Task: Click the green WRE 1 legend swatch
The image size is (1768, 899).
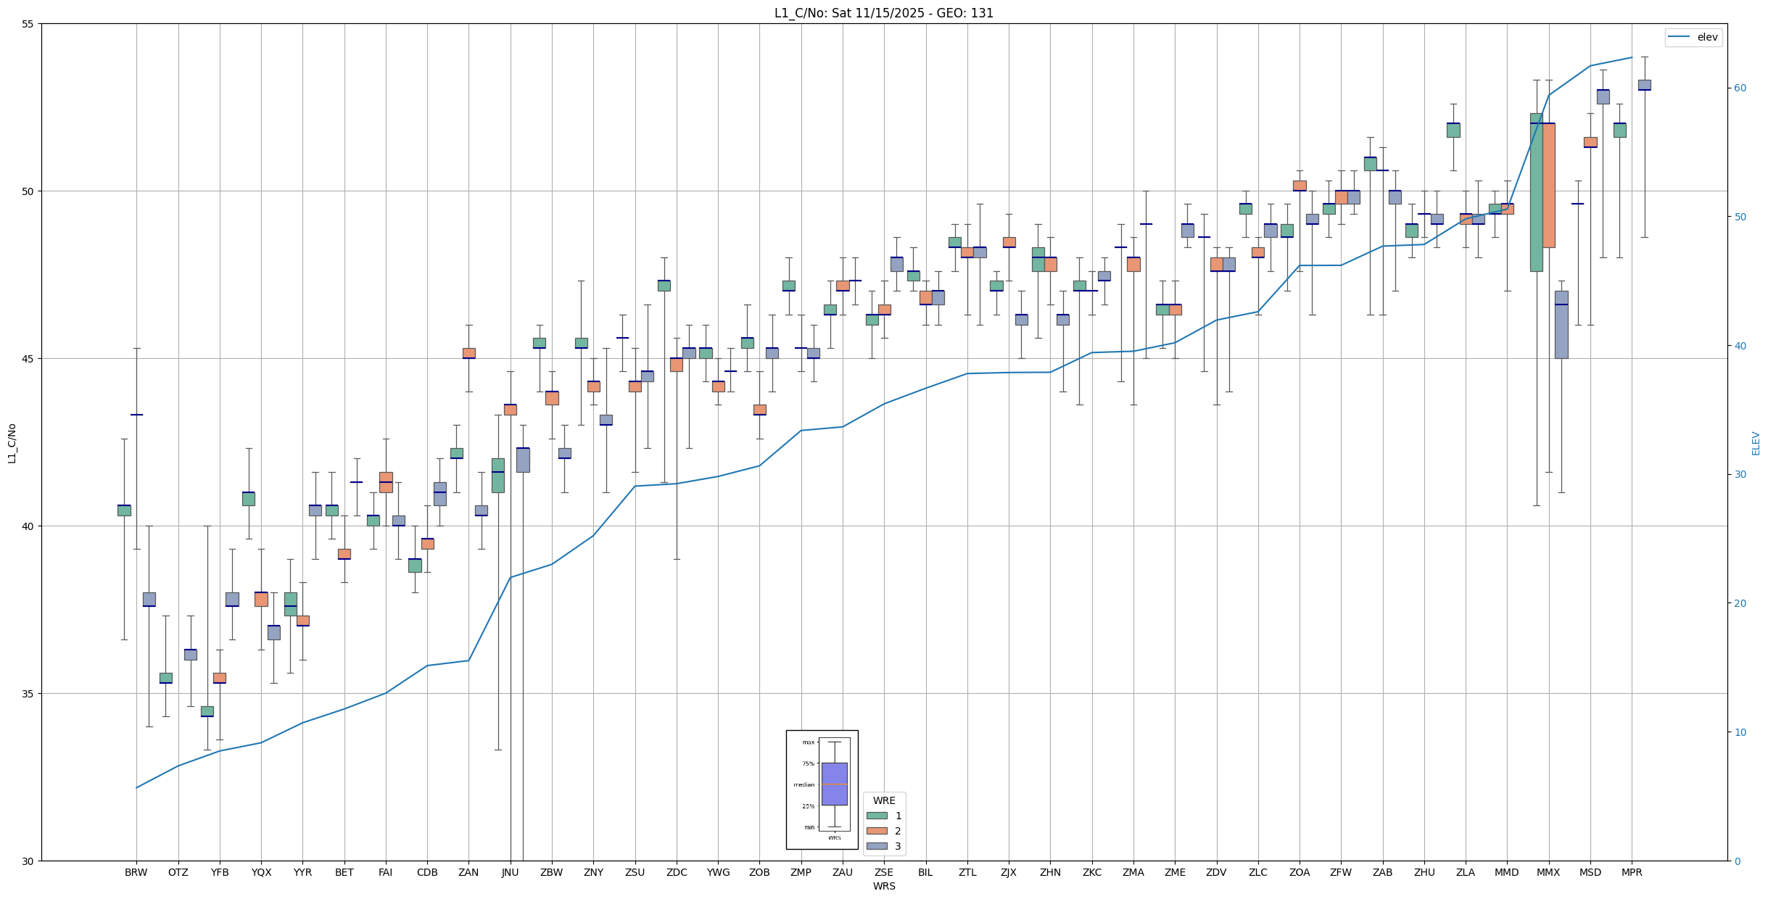Action: coord(876,816)
